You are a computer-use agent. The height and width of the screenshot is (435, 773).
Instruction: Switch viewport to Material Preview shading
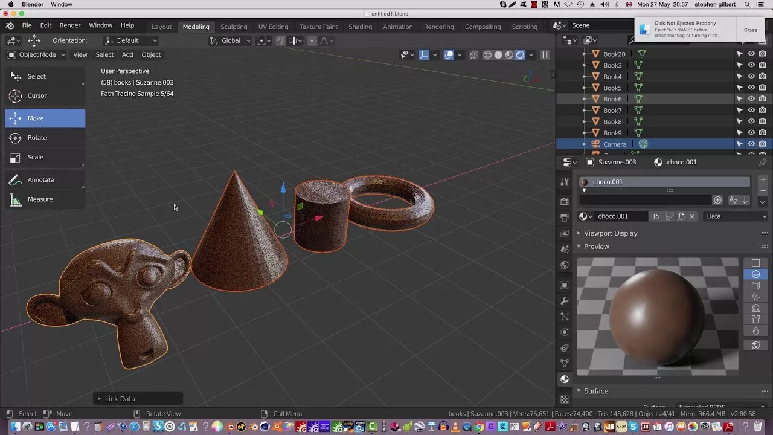click(x=509, y=55)
